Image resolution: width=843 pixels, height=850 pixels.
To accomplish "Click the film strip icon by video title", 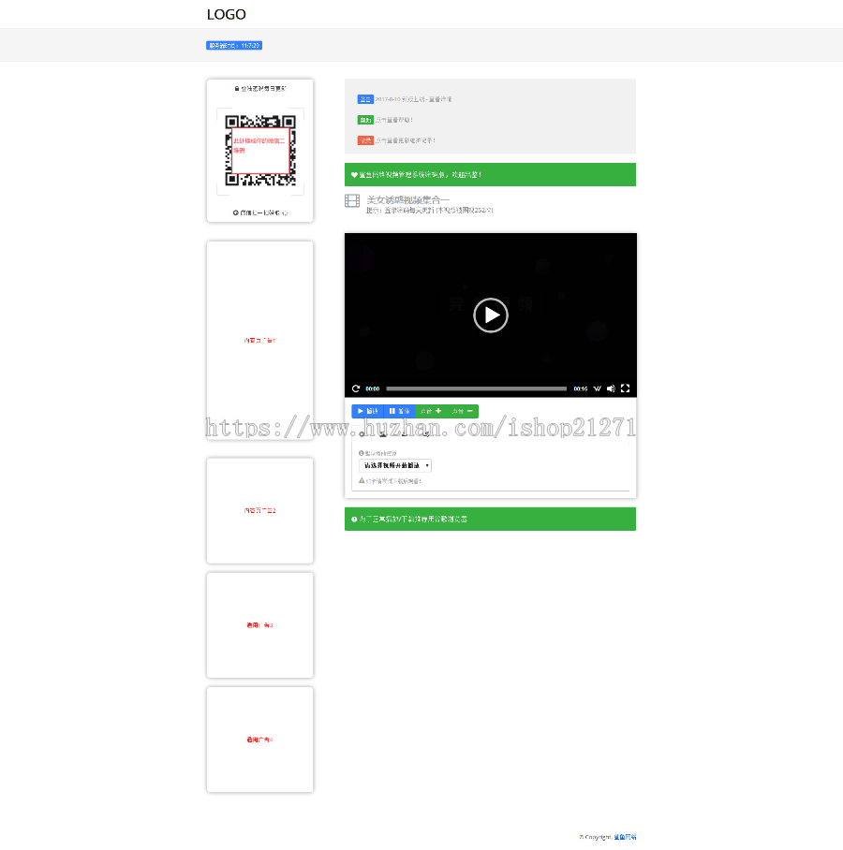I will tap(352, 200).
